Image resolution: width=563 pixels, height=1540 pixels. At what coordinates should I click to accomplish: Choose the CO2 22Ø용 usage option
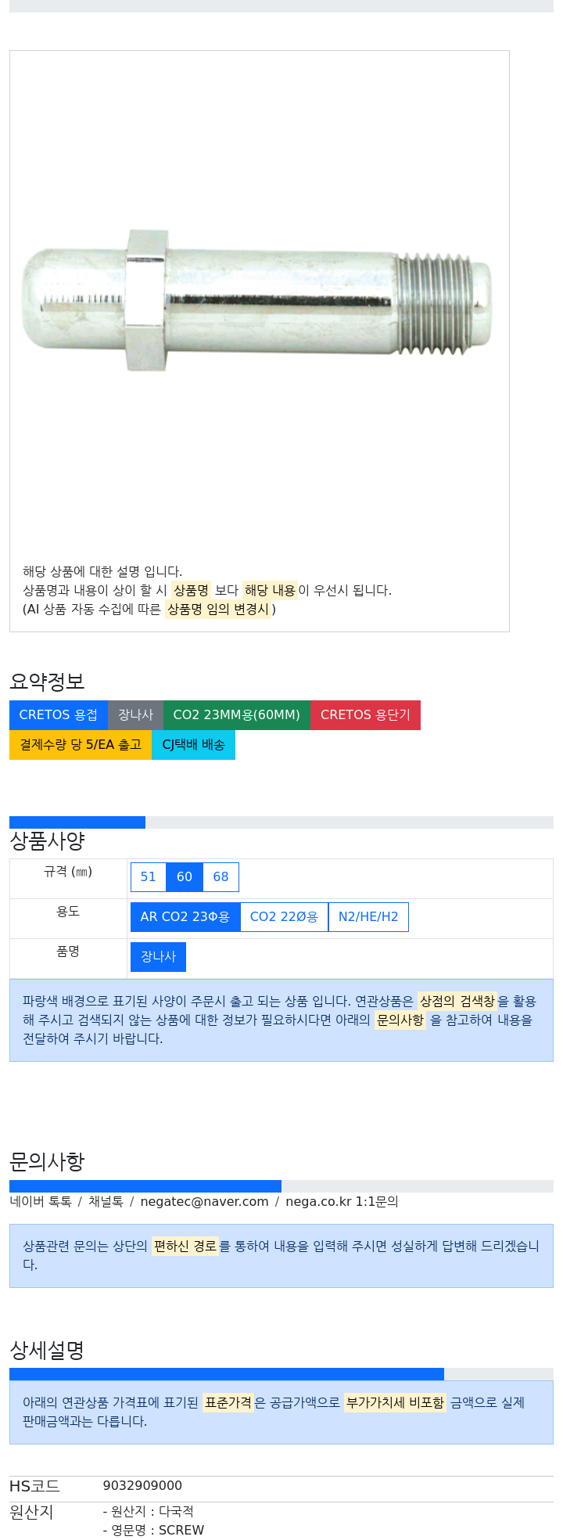(284, 917)
